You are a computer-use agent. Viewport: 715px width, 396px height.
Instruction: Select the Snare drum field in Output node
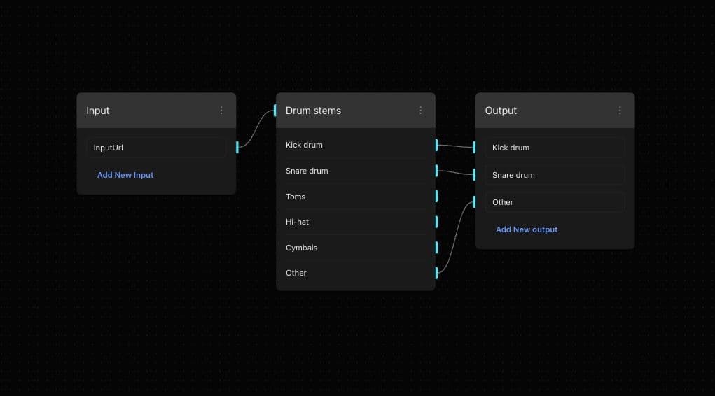554,175
